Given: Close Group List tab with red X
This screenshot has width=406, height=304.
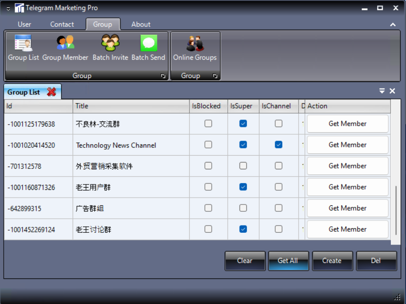Looking at the screenshot, I should point(52,92).
